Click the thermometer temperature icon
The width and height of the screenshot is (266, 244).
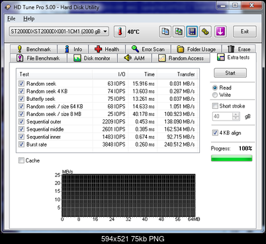pyautogui.click(x=120, y=31)
